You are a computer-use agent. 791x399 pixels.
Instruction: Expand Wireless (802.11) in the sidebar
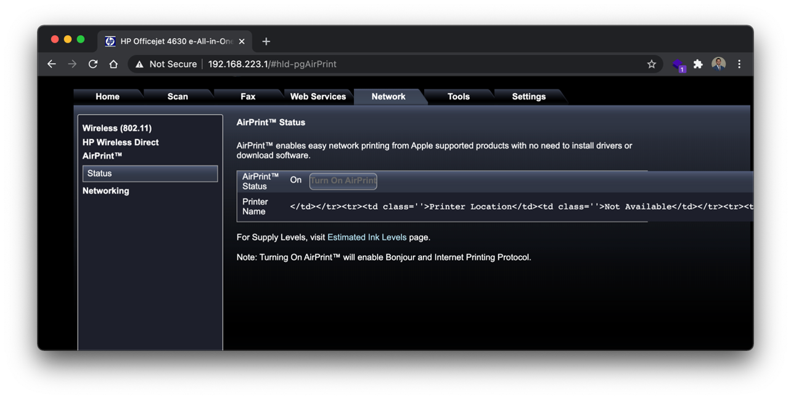click(117, 128)
